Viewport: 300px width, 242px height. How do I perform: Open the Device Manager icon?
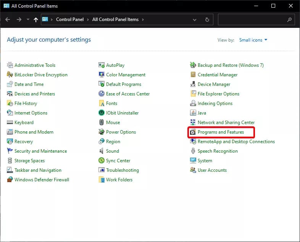tap(193, 84)
